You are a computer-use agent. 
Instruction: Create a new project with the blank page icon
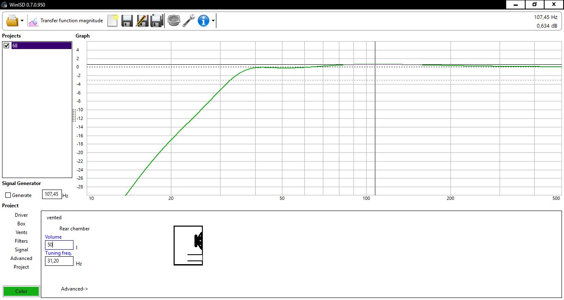[112, 21]
